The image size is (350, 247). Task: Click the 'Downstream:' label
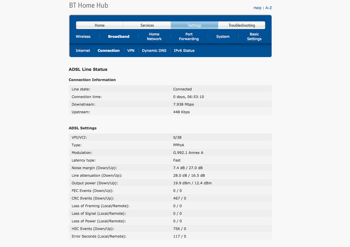(83, 104)
